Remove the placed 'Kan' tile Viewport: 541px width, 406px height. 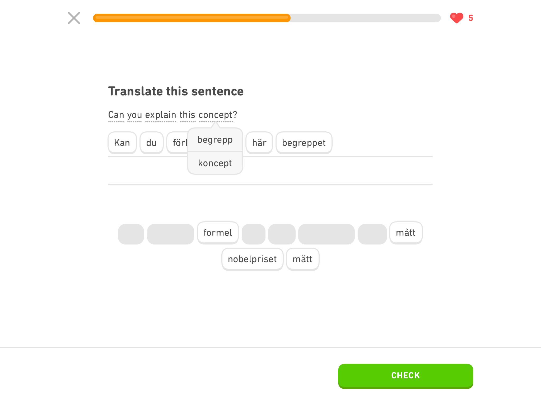(x=122, y=143)
